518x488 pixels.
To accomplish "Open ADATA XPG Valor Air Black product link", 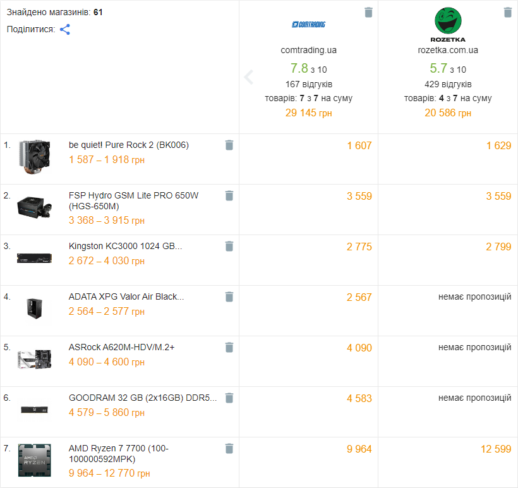I will [126, 297].
